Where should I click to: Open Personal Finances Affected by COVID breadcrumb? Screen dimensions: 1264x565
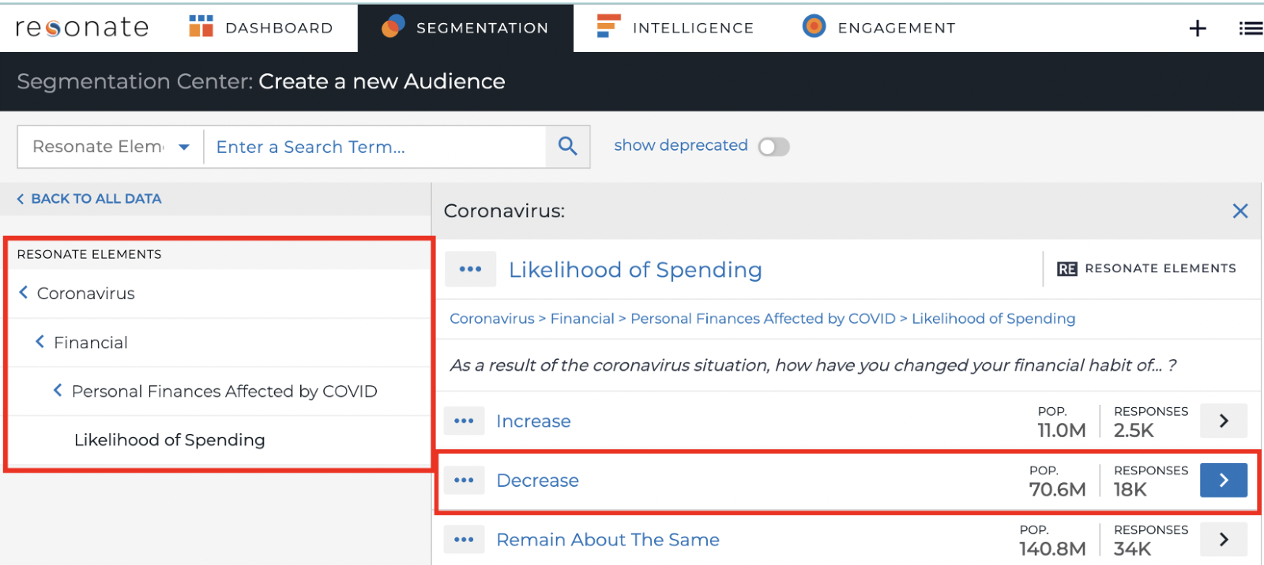[763, 319]
